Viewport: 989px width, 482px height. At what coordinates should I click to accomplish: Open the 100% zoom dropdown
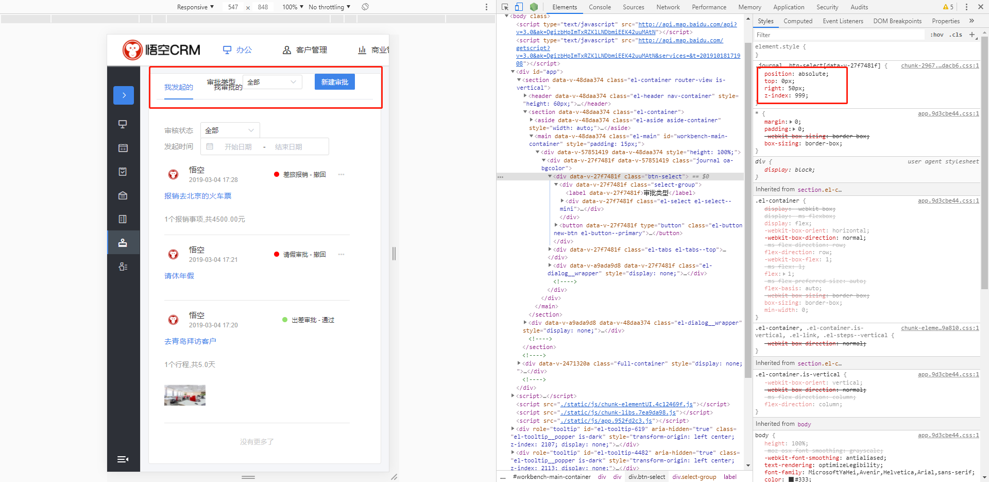coord(293,7)
